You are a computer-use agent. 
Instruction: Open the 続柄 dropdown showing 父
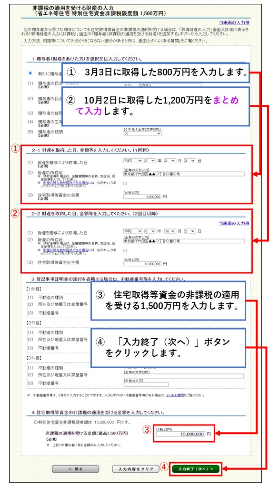[x=142, y=133]
